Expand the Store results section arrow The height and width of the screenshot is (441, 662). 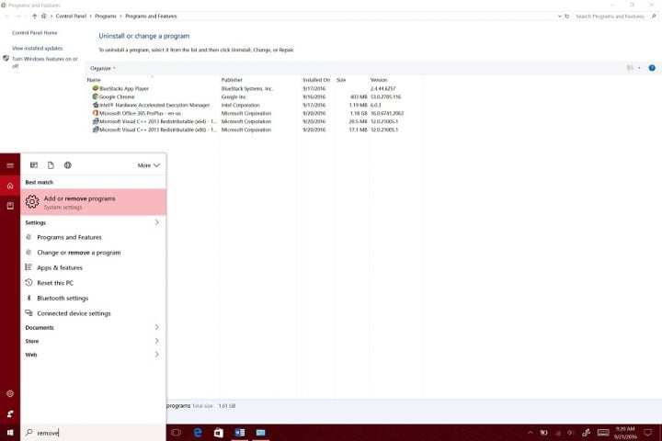click(x=156, y=341)
